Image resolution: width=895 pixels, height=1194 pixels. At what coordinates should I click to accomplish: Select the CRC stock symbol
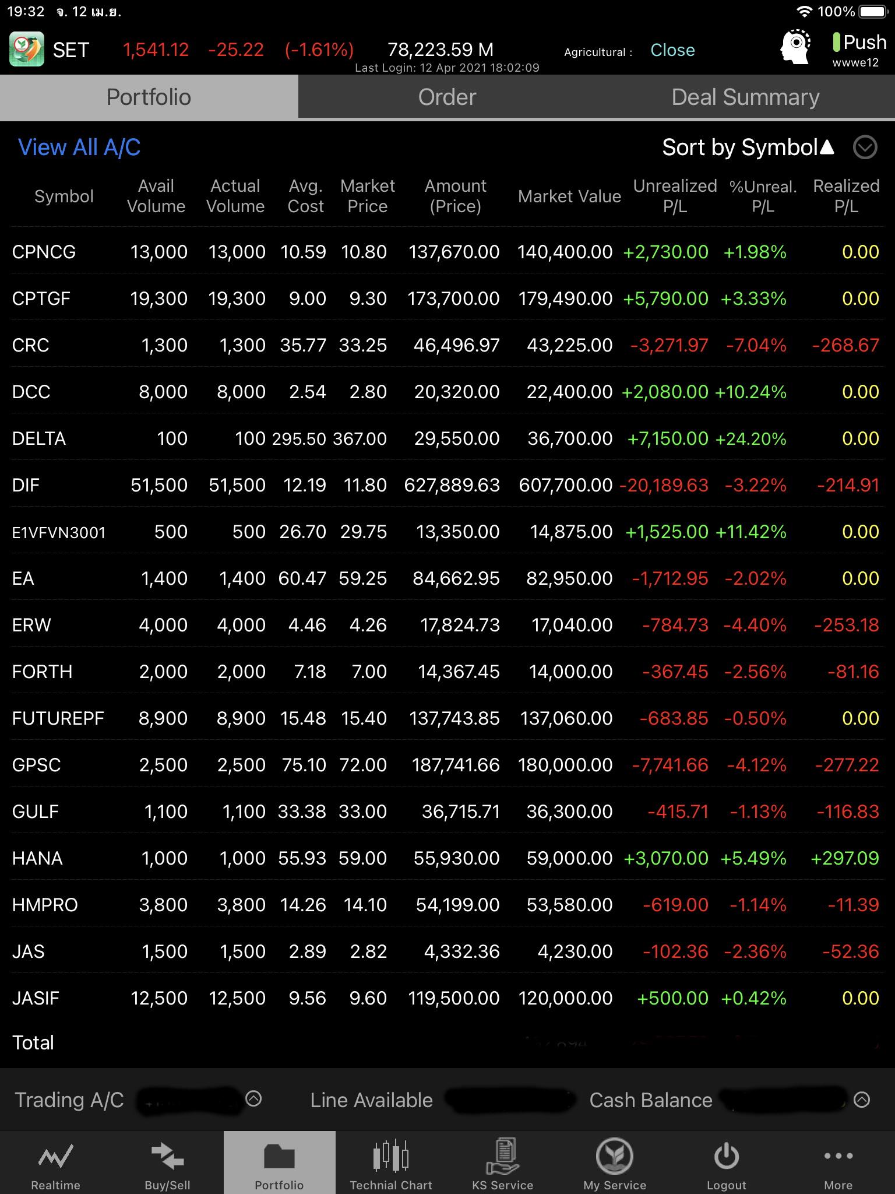pos(30,345)
